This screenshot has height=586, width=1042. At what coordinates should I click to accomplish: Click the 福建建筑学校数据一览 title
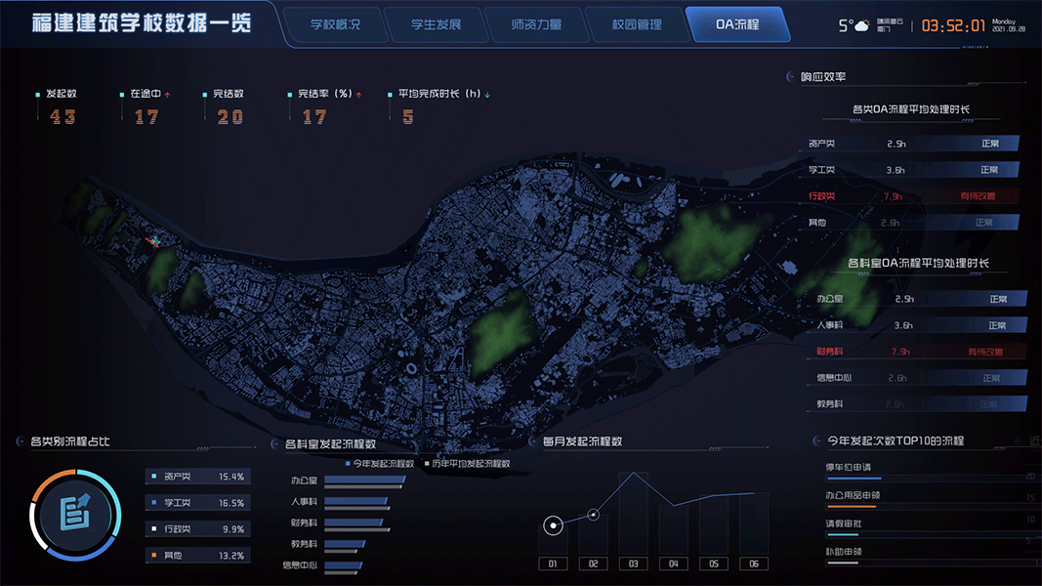coord(142,23)
